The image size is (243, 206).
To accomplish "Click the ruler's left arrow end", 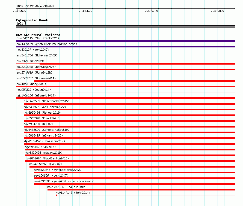I will coord(17,8).
